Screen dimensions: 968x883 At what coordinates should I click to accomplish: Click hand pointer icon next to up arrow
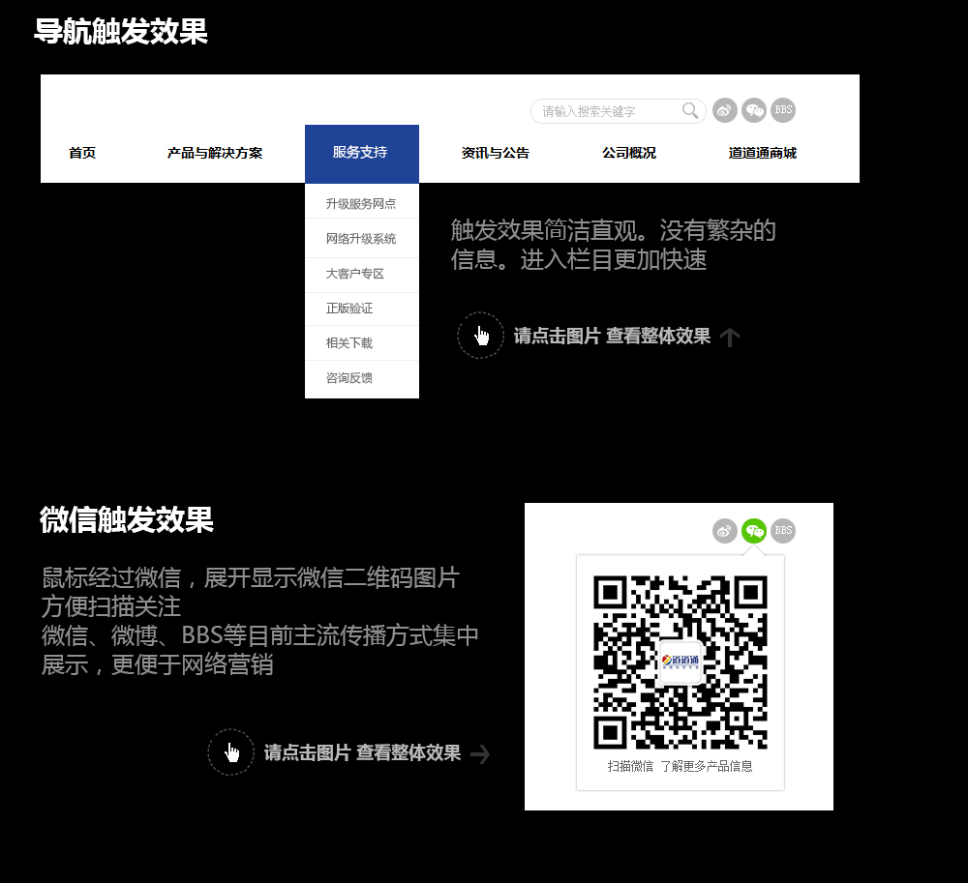click(x=481, y=336)
